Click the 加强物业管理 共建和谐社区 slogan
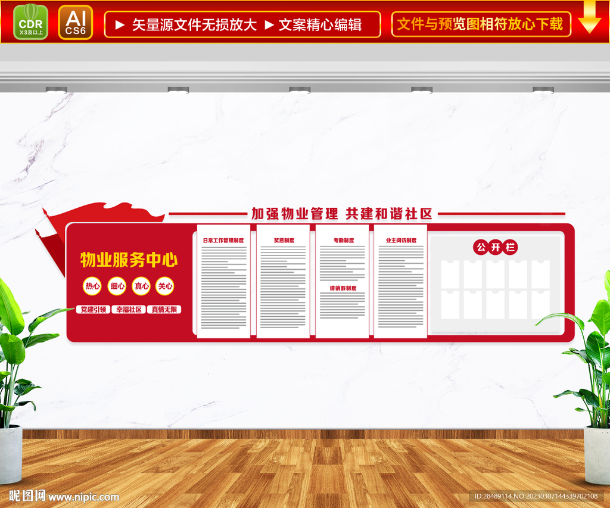This screenshot has width=610, height=508. 342,214
